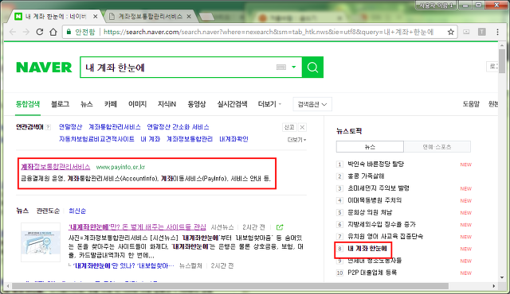
Task: Click related search 내계좌확인
Action: coord(233,139)
